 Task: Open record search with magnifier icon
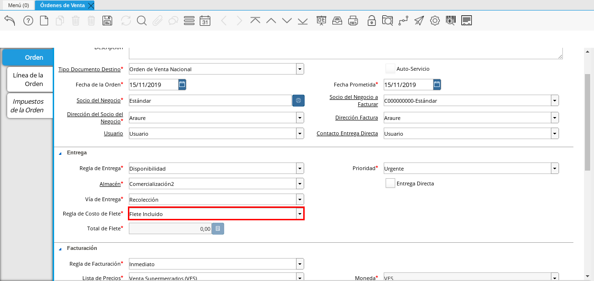pyautogui.click(x=141, y=21)
